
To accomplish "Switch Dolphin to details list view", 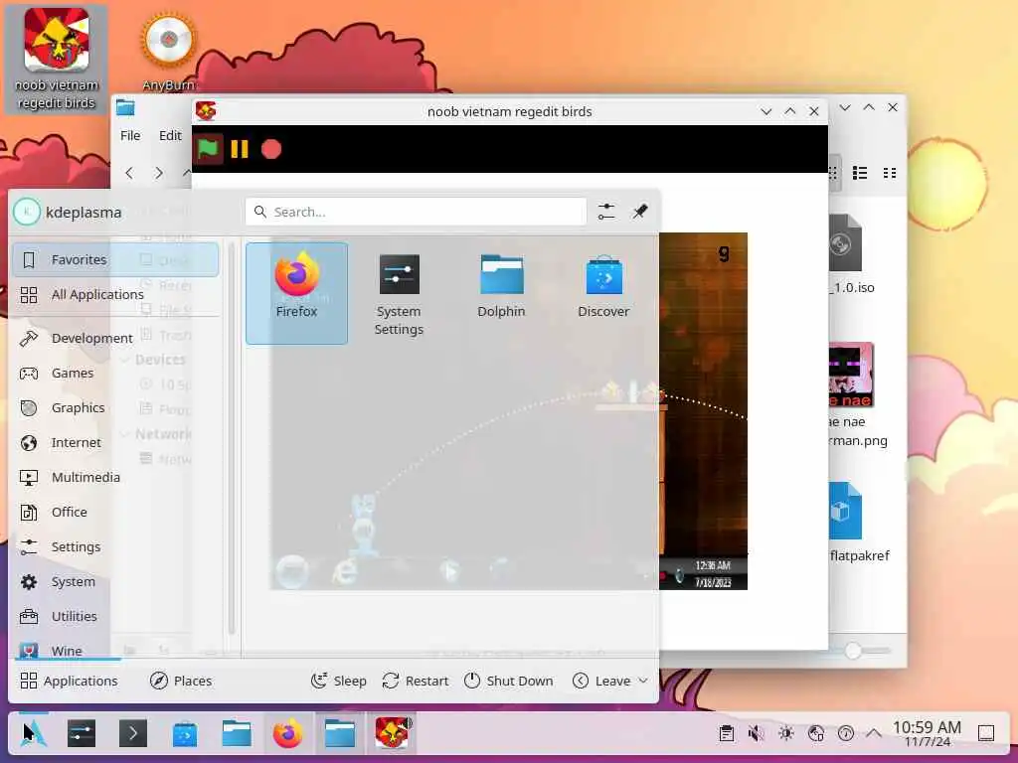I will 860,173.
